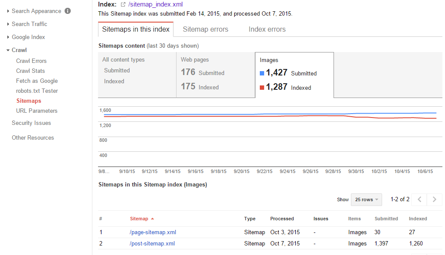This screenshot has height=255, width=445.
Task: Go to the next page arrow
Action: [435, 199]
